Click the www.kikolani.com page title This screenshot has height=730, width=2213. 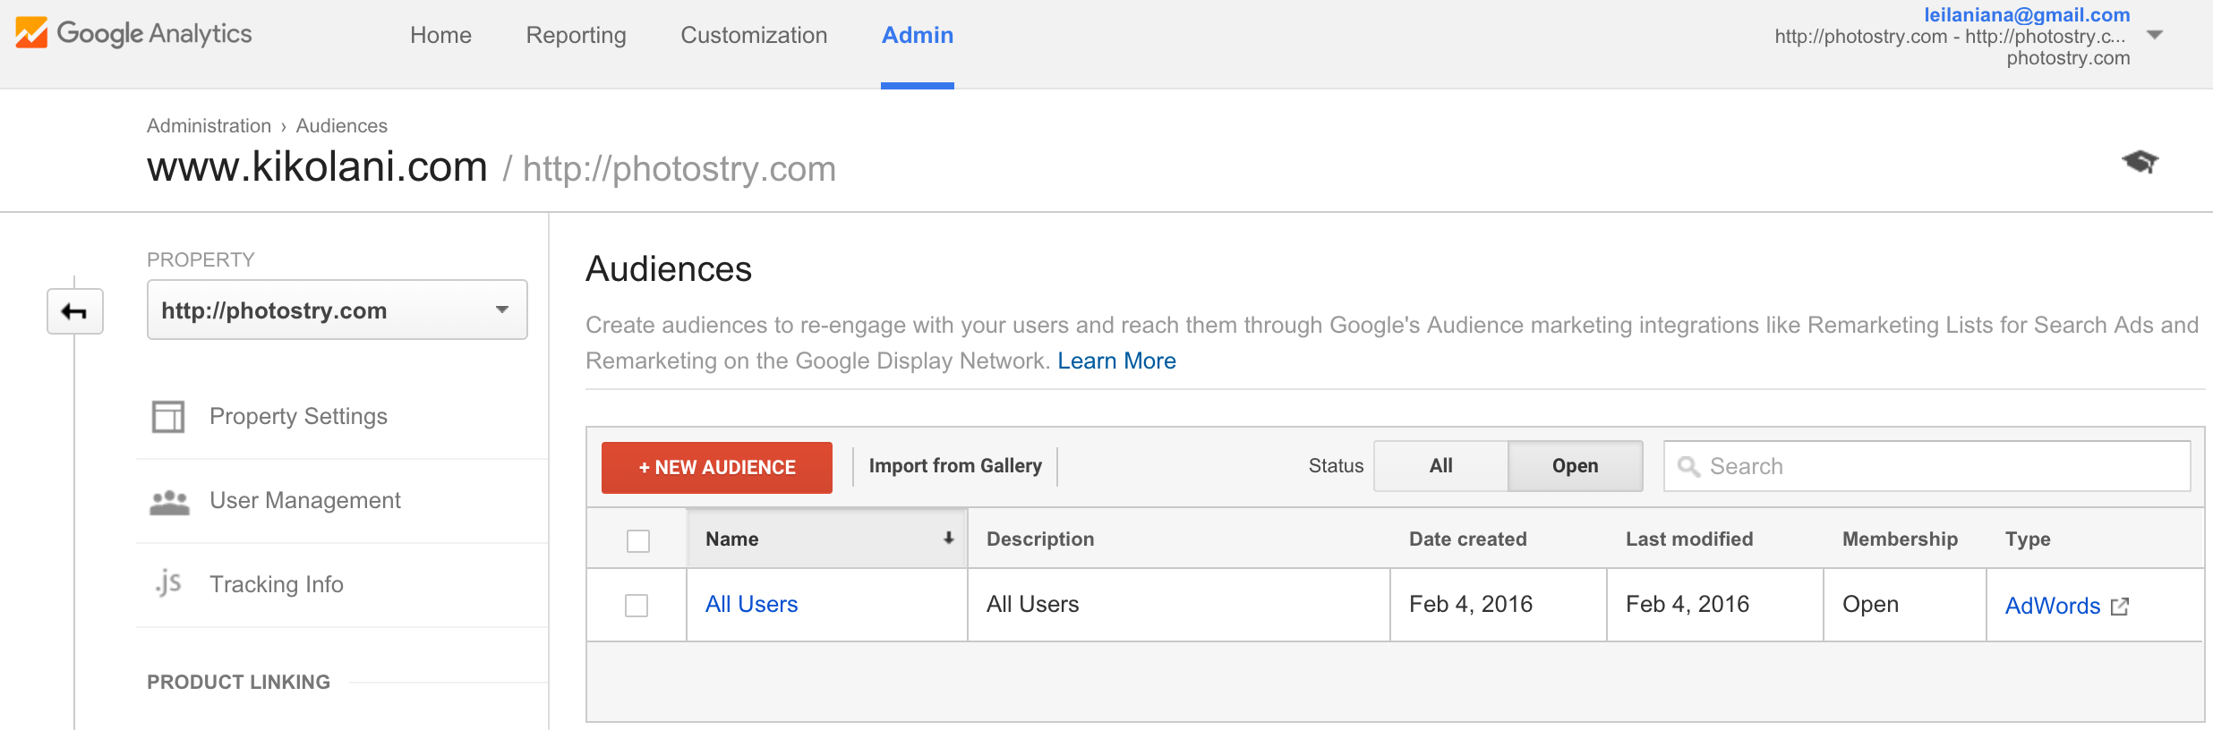coord(317,167)
